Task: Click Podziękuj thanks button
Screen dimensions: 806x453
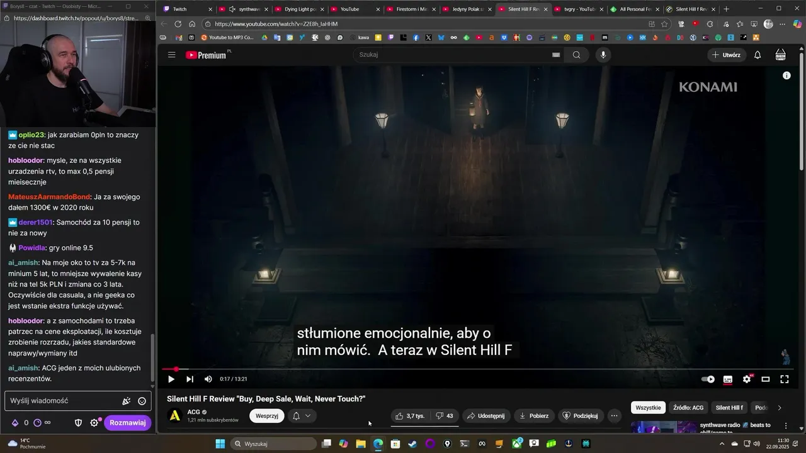Action: pos(580,416)
